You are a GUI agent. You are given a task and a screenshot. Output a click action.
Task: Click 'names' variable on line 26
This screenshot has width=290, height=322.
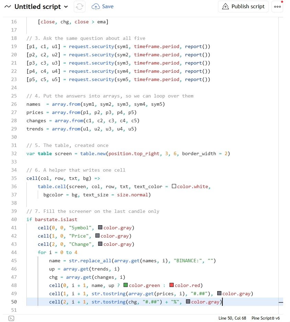point(33,104)
